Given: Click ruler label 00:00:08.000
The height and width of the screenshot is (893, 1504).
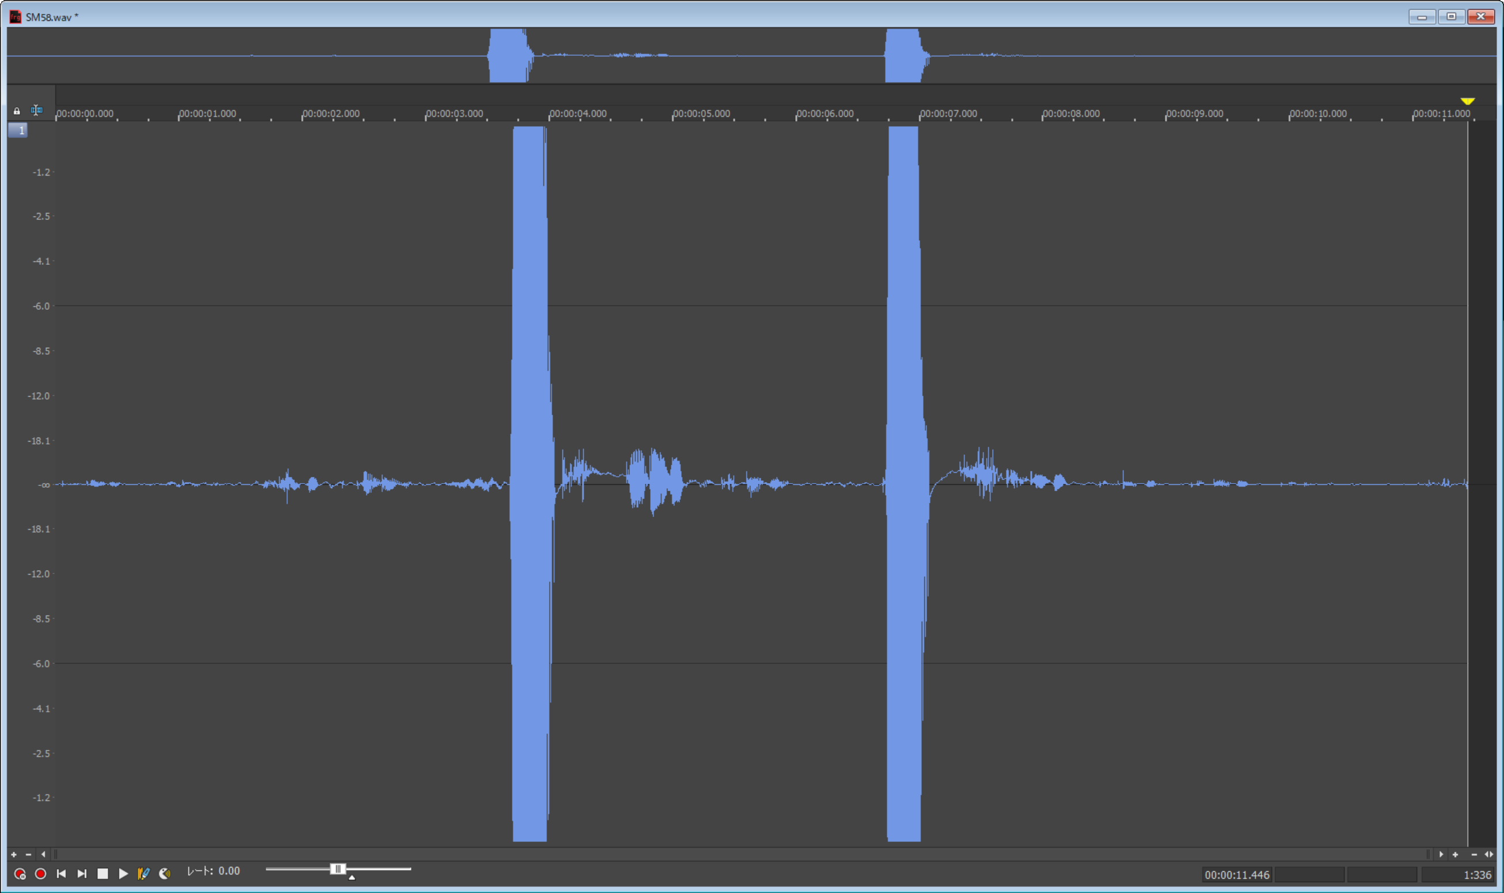Looking at the screenshot, I should point(1072,113).
